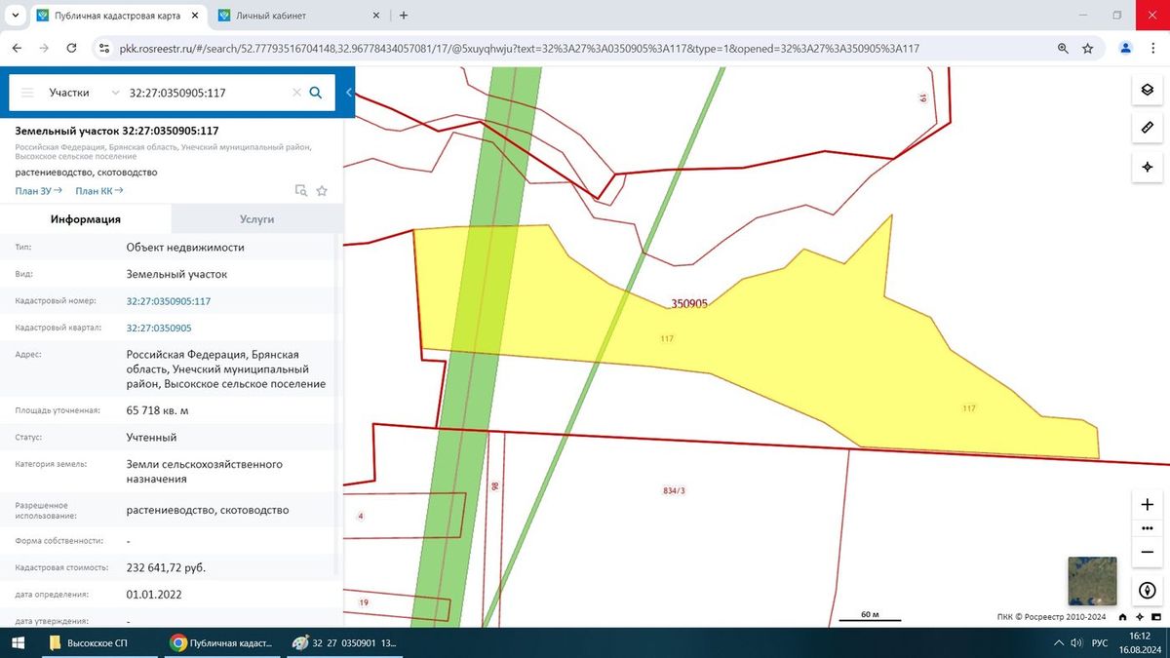Zoom out with the minus button
1170x658 pixels.
pyautogui.click(x=1148, y=552)
